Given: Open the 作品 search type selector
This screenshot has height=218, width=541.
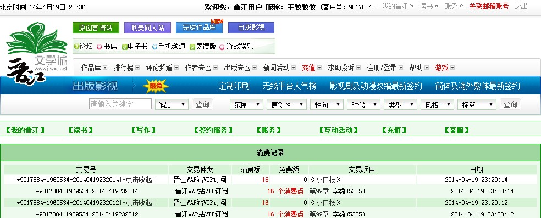Looking at the screenshot, I should (172, 104).
